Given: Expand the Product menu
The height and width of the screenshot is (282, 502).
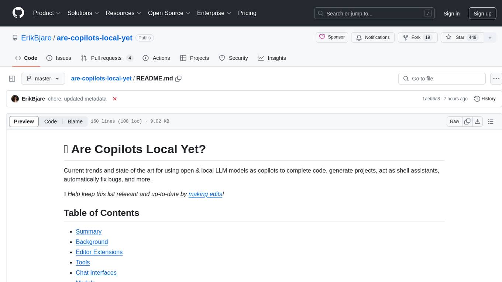Looking at the screenshot, I should tap(47, 13).
